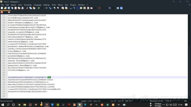The image size is (191, 107).
Task: Undo last edit with the green arrow icon
Action: pos(38,8)
